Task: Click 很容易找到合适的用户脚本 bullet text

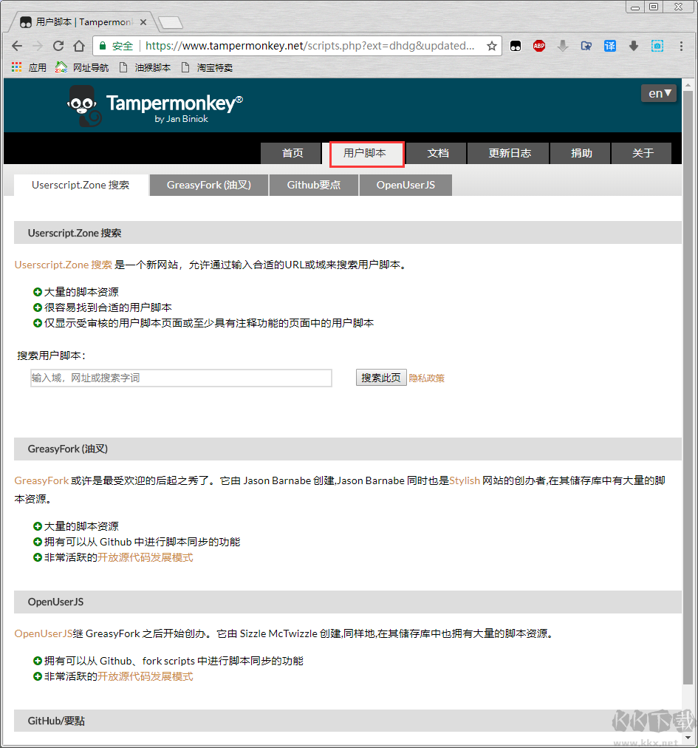Action: [108, 307]
